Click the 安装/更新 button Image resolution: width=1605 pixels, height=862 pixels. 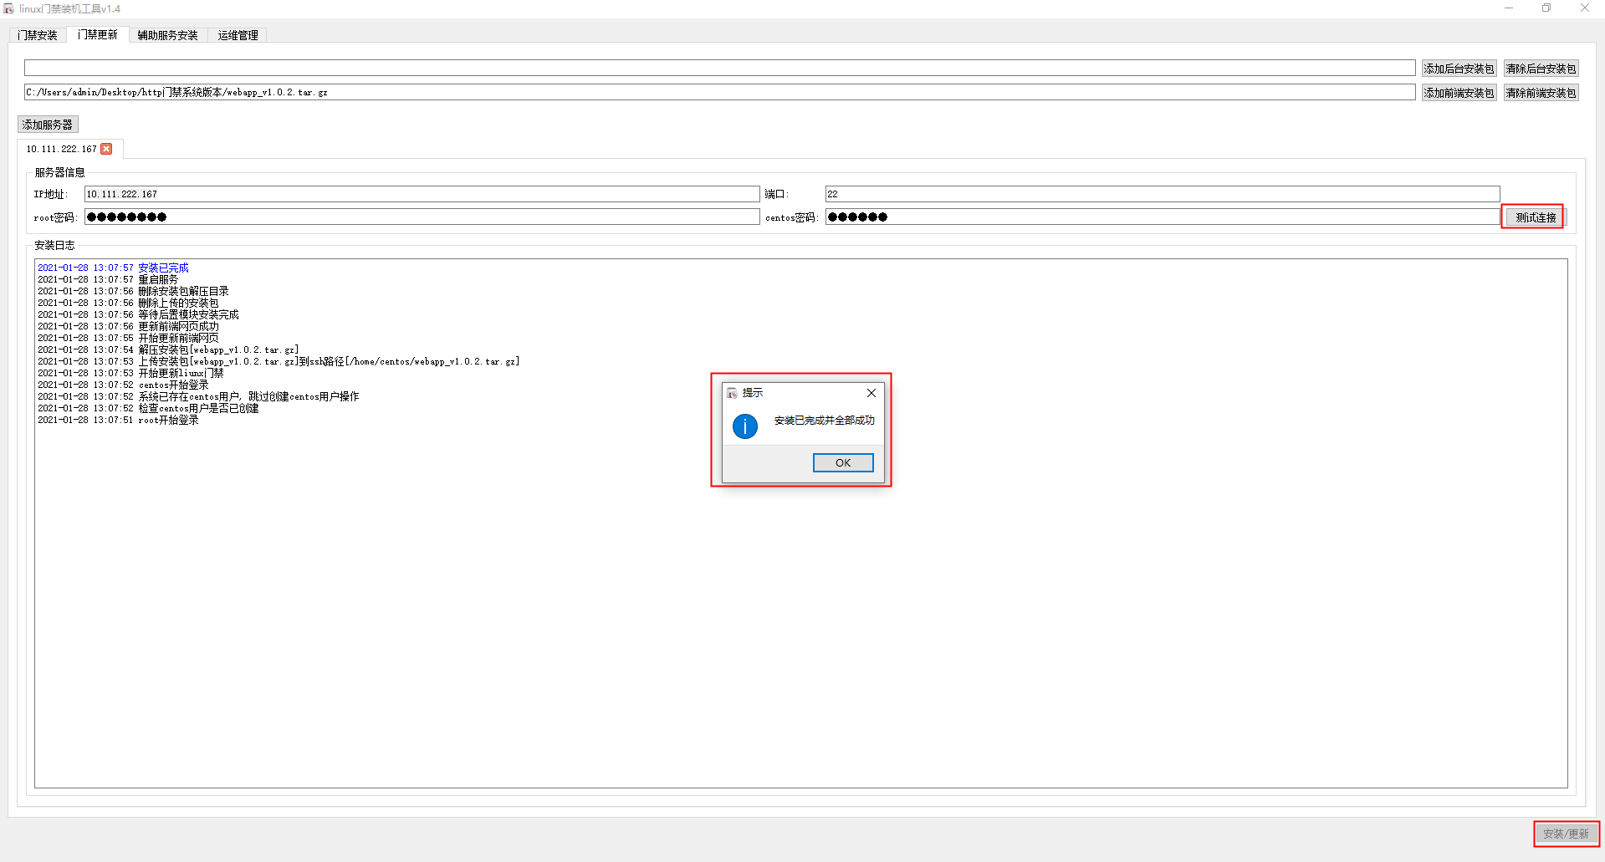pos(1566,834)
